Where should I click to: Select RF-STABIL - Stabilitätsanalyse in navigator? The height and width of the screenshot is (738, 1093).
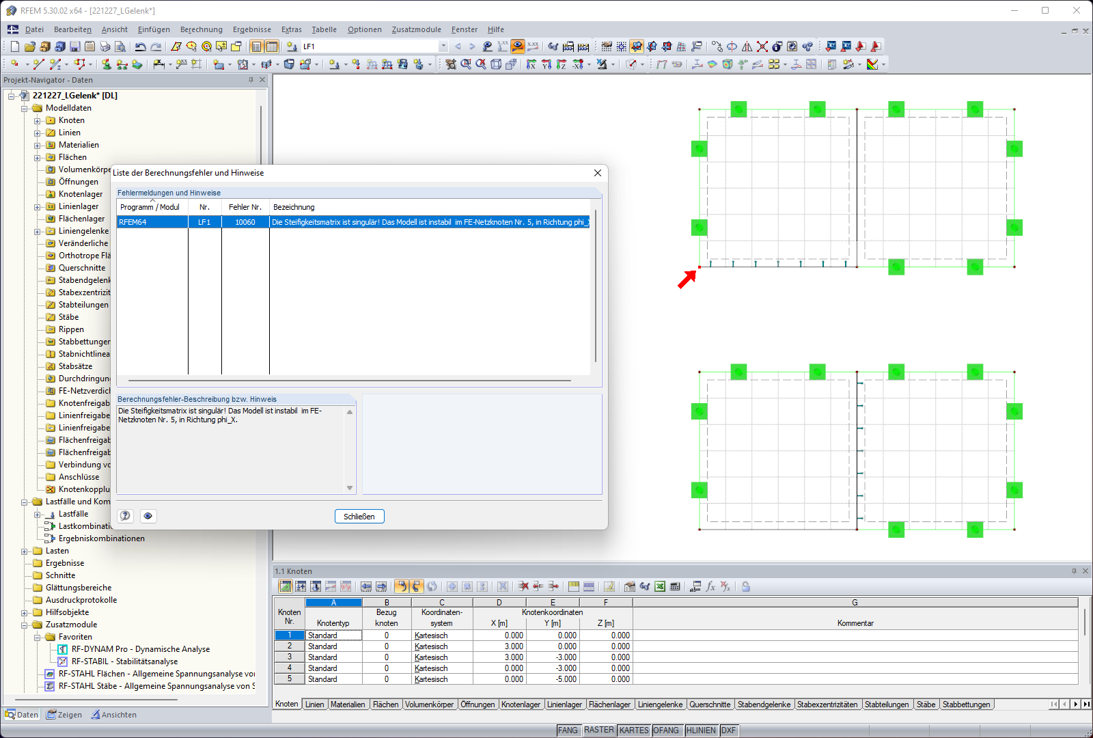[124, 661]
